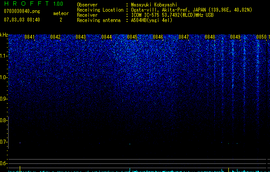Click the 1.0 kHz axis tick label
The height and width of the screenshot is (172, 270).
click(3, 77)
